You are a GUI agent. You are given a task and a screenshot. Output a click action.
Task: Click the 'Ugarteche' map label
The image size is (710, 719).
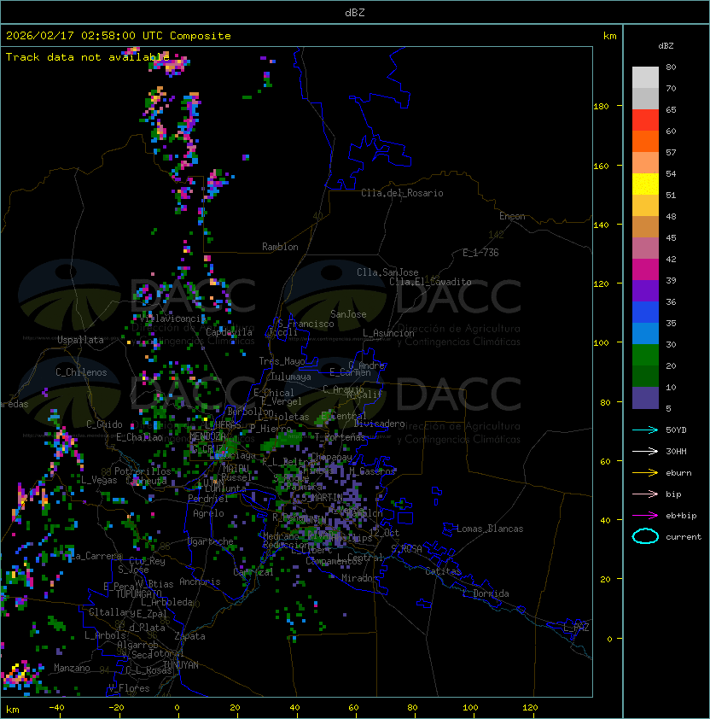point(211,541)
